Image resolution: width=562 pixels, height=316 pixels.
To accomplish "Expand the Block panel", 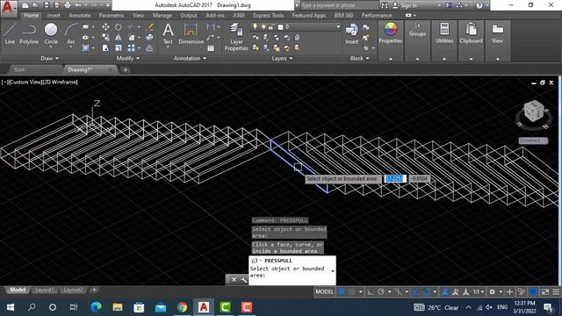I will [359, 58].
